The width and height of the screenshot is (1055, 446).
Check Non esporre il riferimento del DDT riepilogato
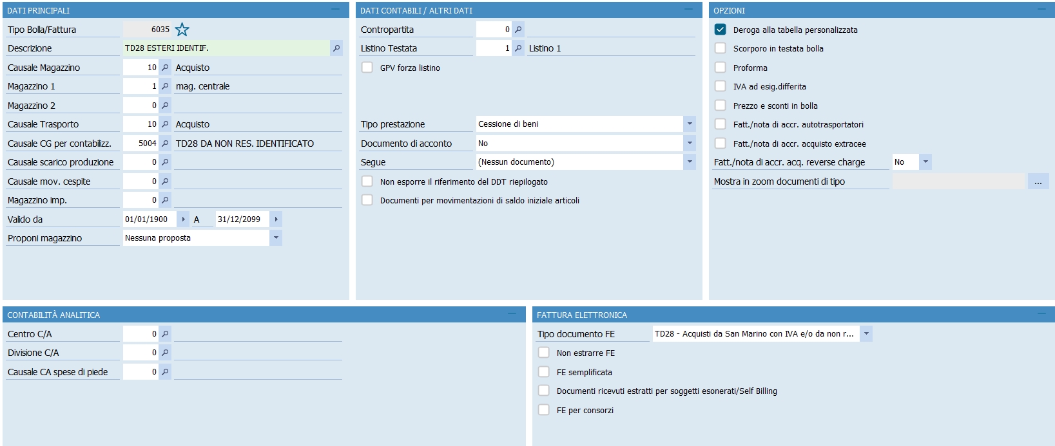coord(367,181)
